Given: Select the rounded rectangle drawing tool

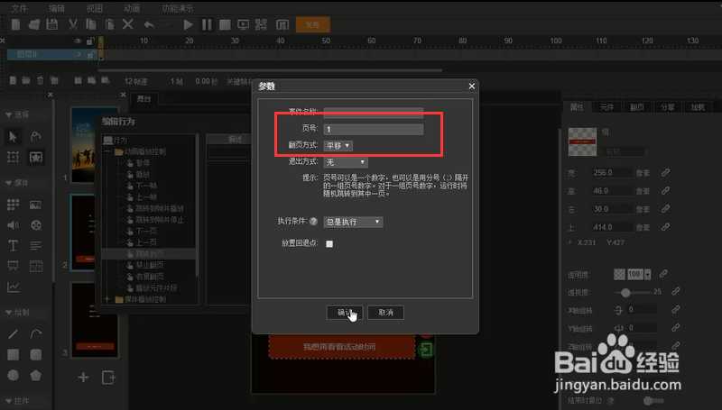Looking at the screenshot, I should click(35, 354).
